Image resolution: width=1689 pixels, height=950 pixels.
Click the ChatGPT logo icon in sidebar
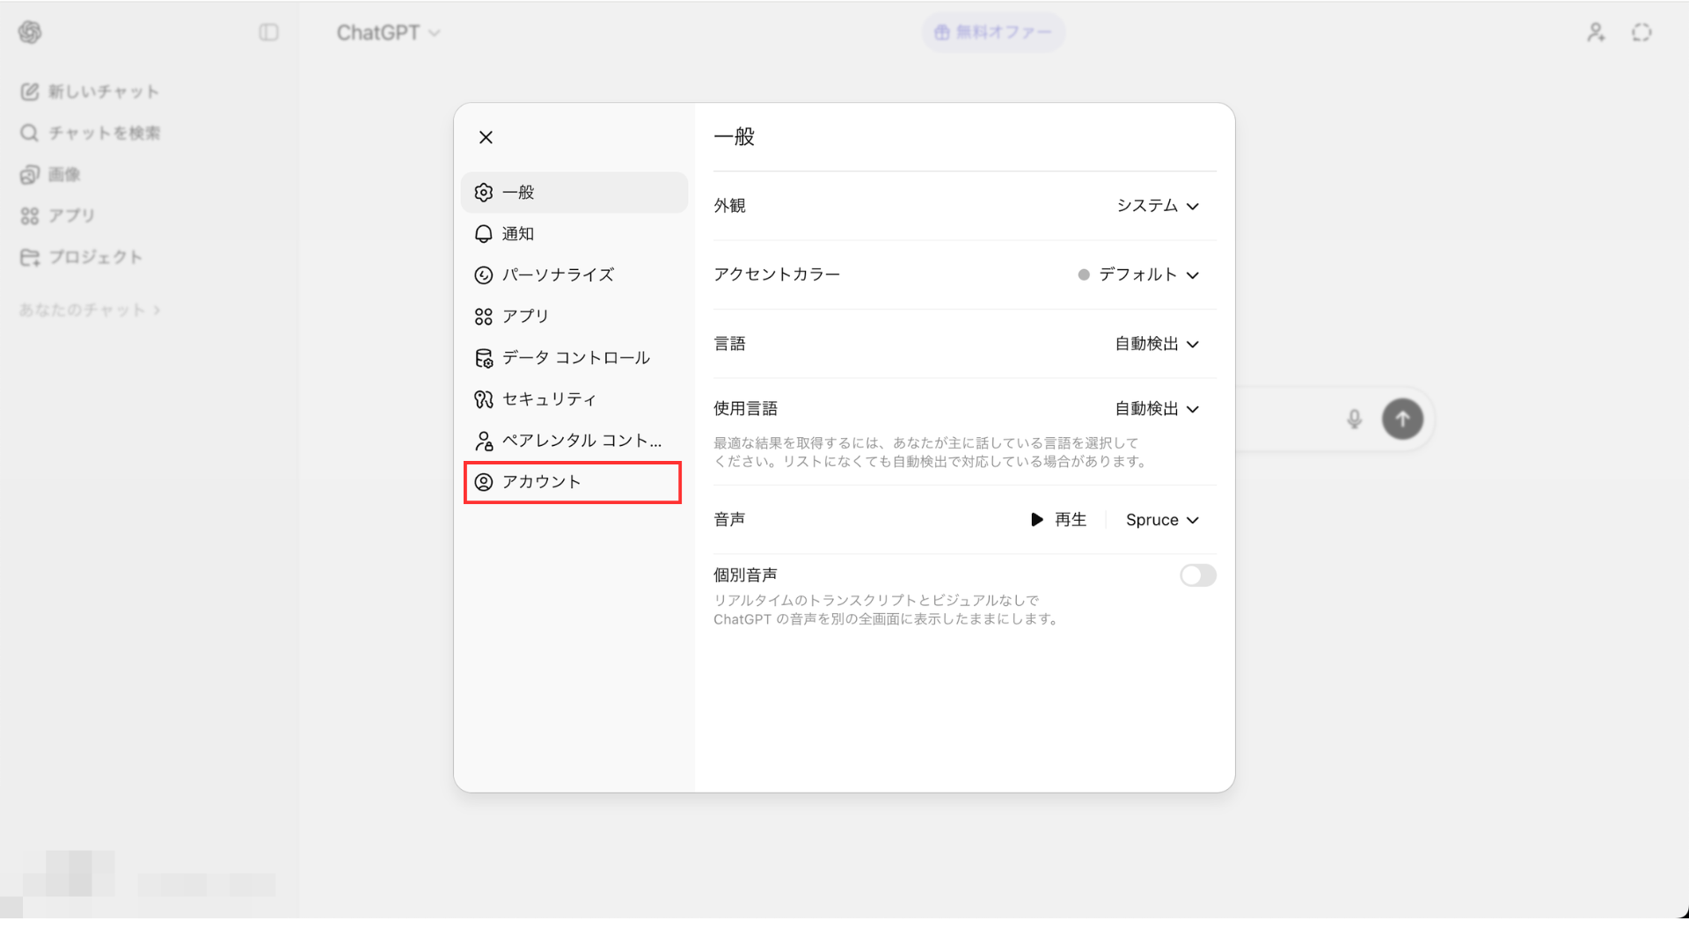[30, 33]
